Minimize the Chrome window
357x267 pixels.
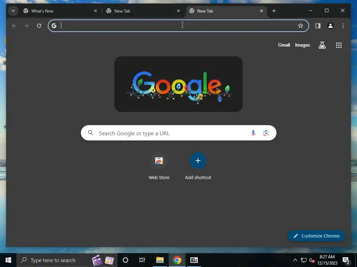311,10
